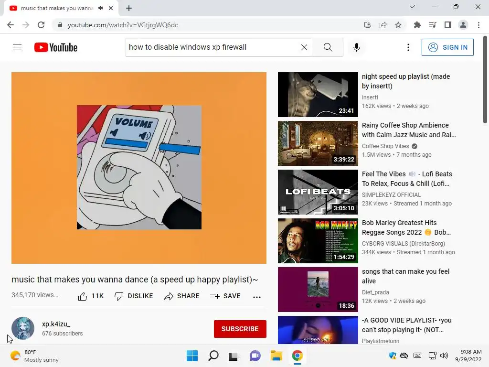Click the SIMPLEKEYZ OFFICIAL channel name

tap(392, 195)
